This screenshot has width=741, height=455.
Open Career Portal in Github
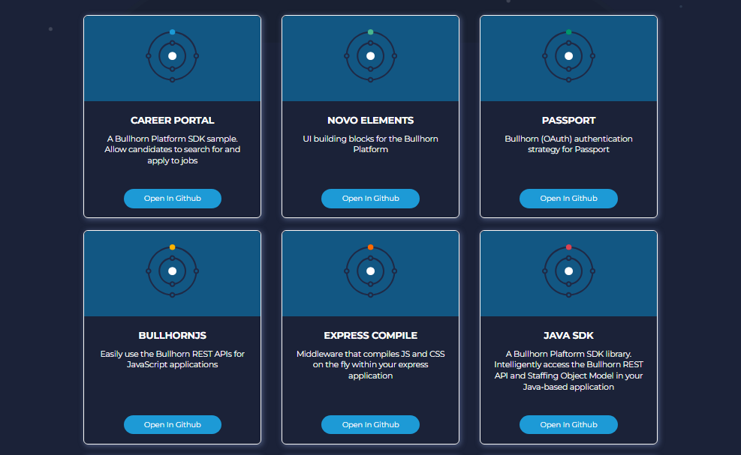tap(173, 198)
